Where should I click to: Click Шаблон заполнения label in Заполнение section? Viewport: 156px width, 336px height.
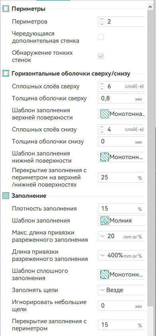[41, 221]
